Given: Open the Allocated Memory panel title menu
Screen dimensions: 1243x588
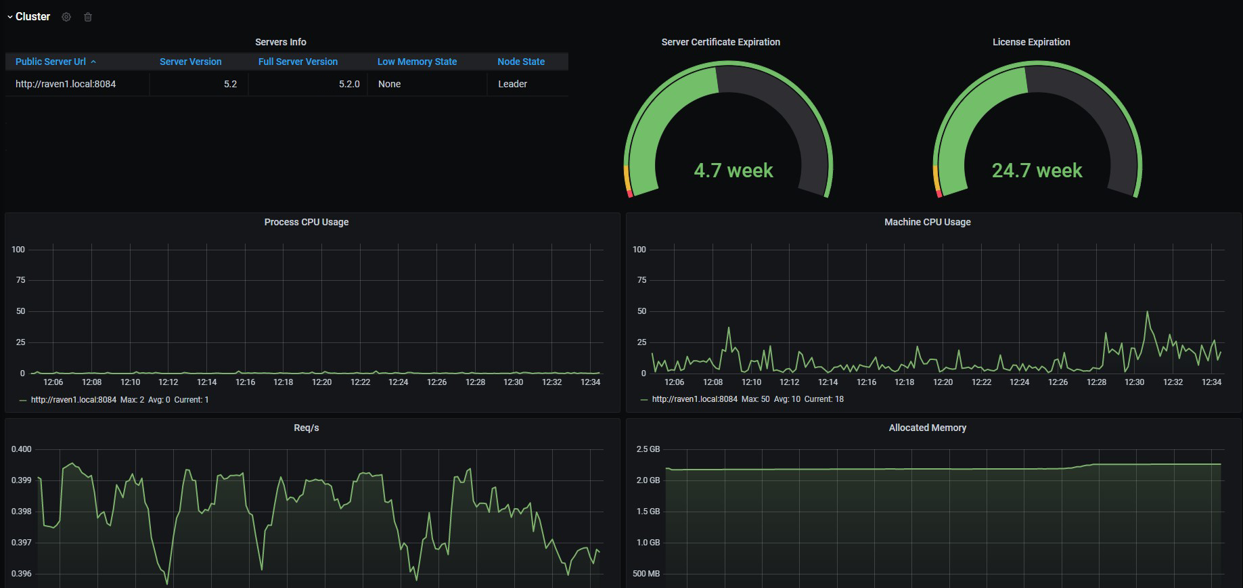Looking at the screenshot, I should 927,428.
